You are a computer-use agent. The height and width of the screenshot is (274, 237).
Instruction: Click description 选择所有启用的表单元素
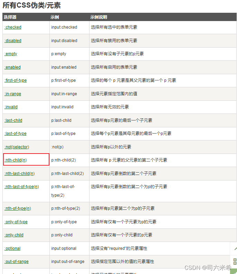[114, 67]
